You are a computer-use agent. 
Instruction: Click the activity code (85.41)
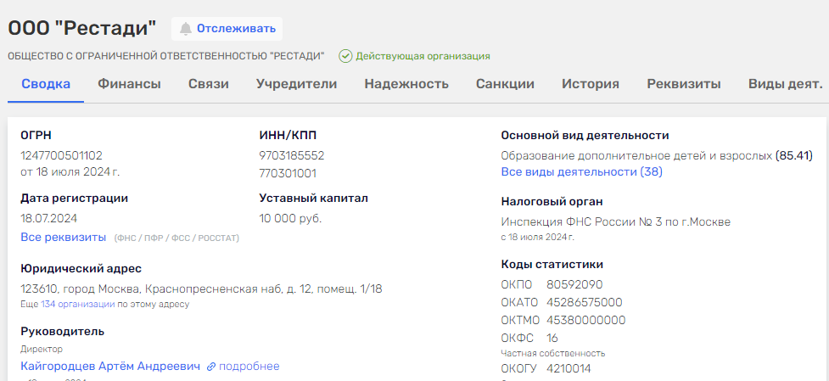click(793, 156)
